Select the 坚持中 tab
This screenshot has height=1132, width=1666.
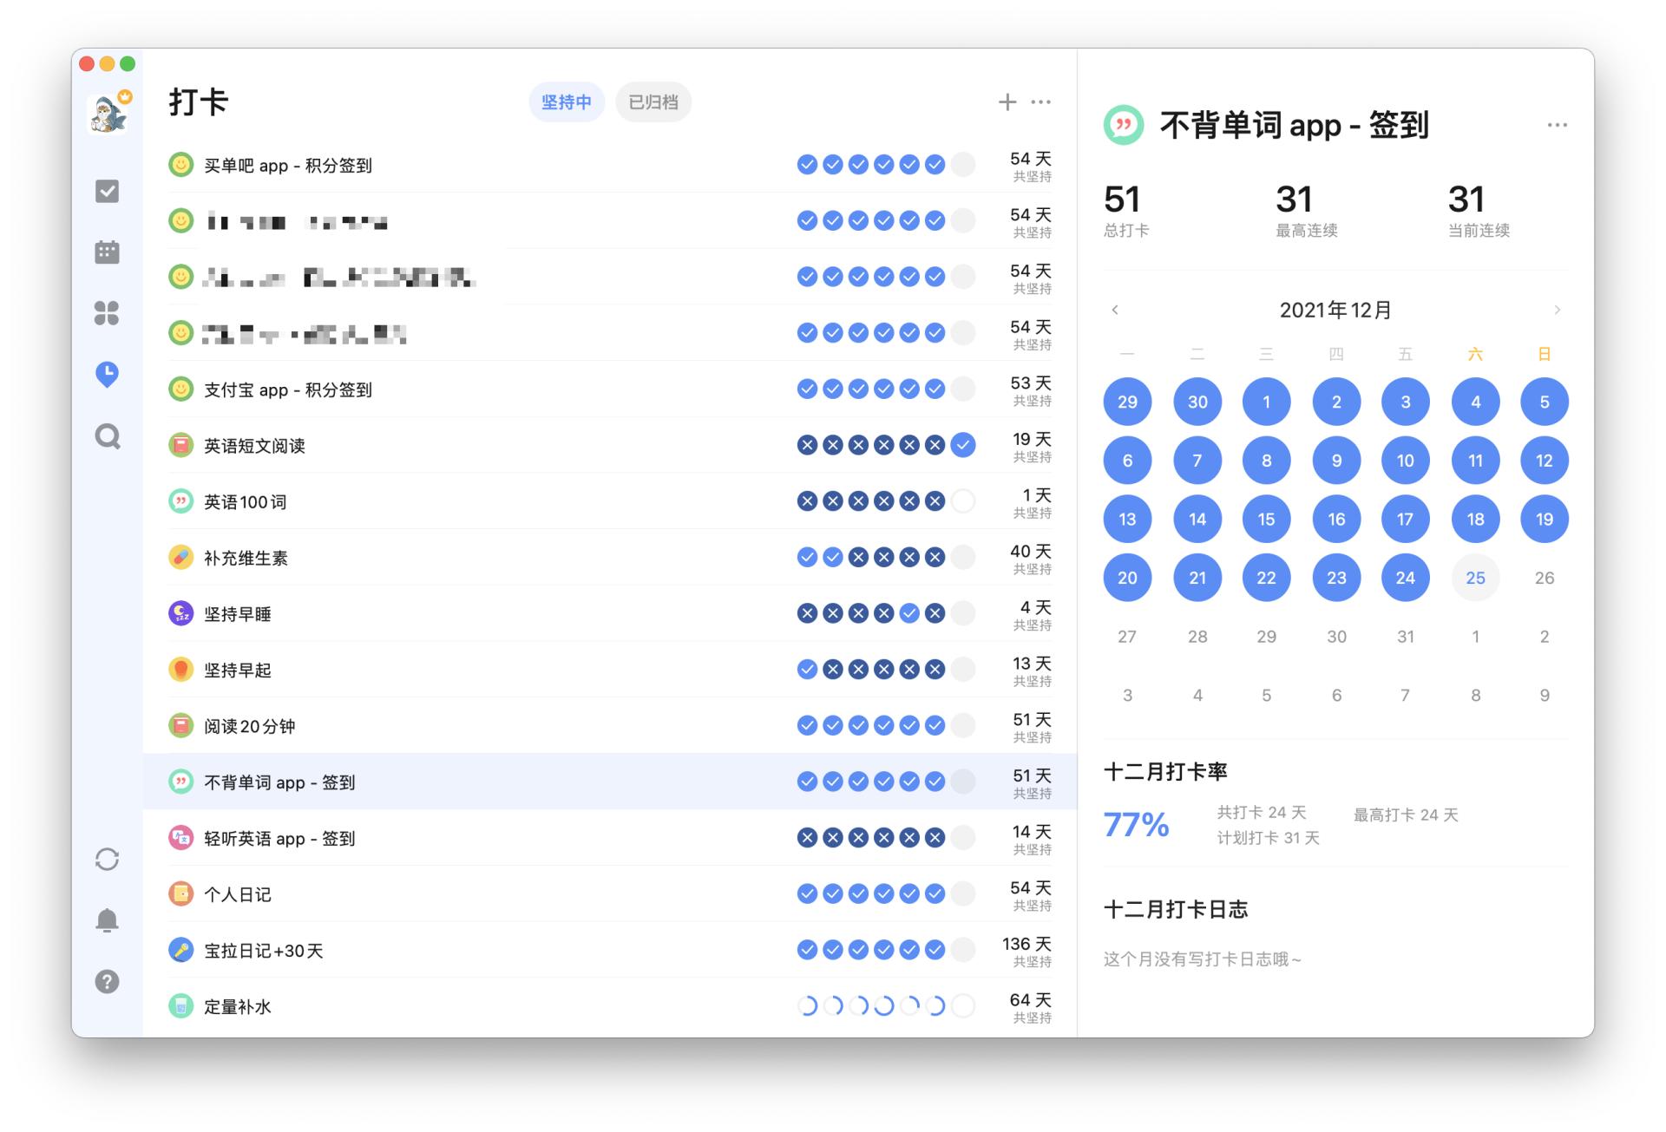566,102
